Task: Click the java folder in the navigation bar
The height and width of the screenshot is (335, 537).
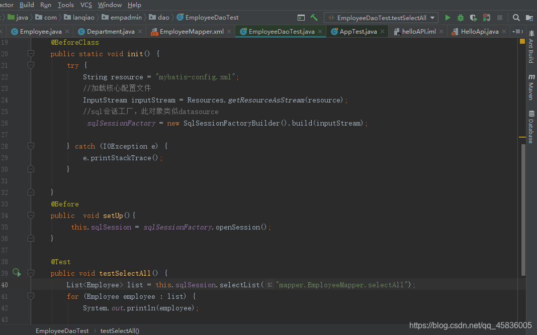Action: click(x=18, y=18)
